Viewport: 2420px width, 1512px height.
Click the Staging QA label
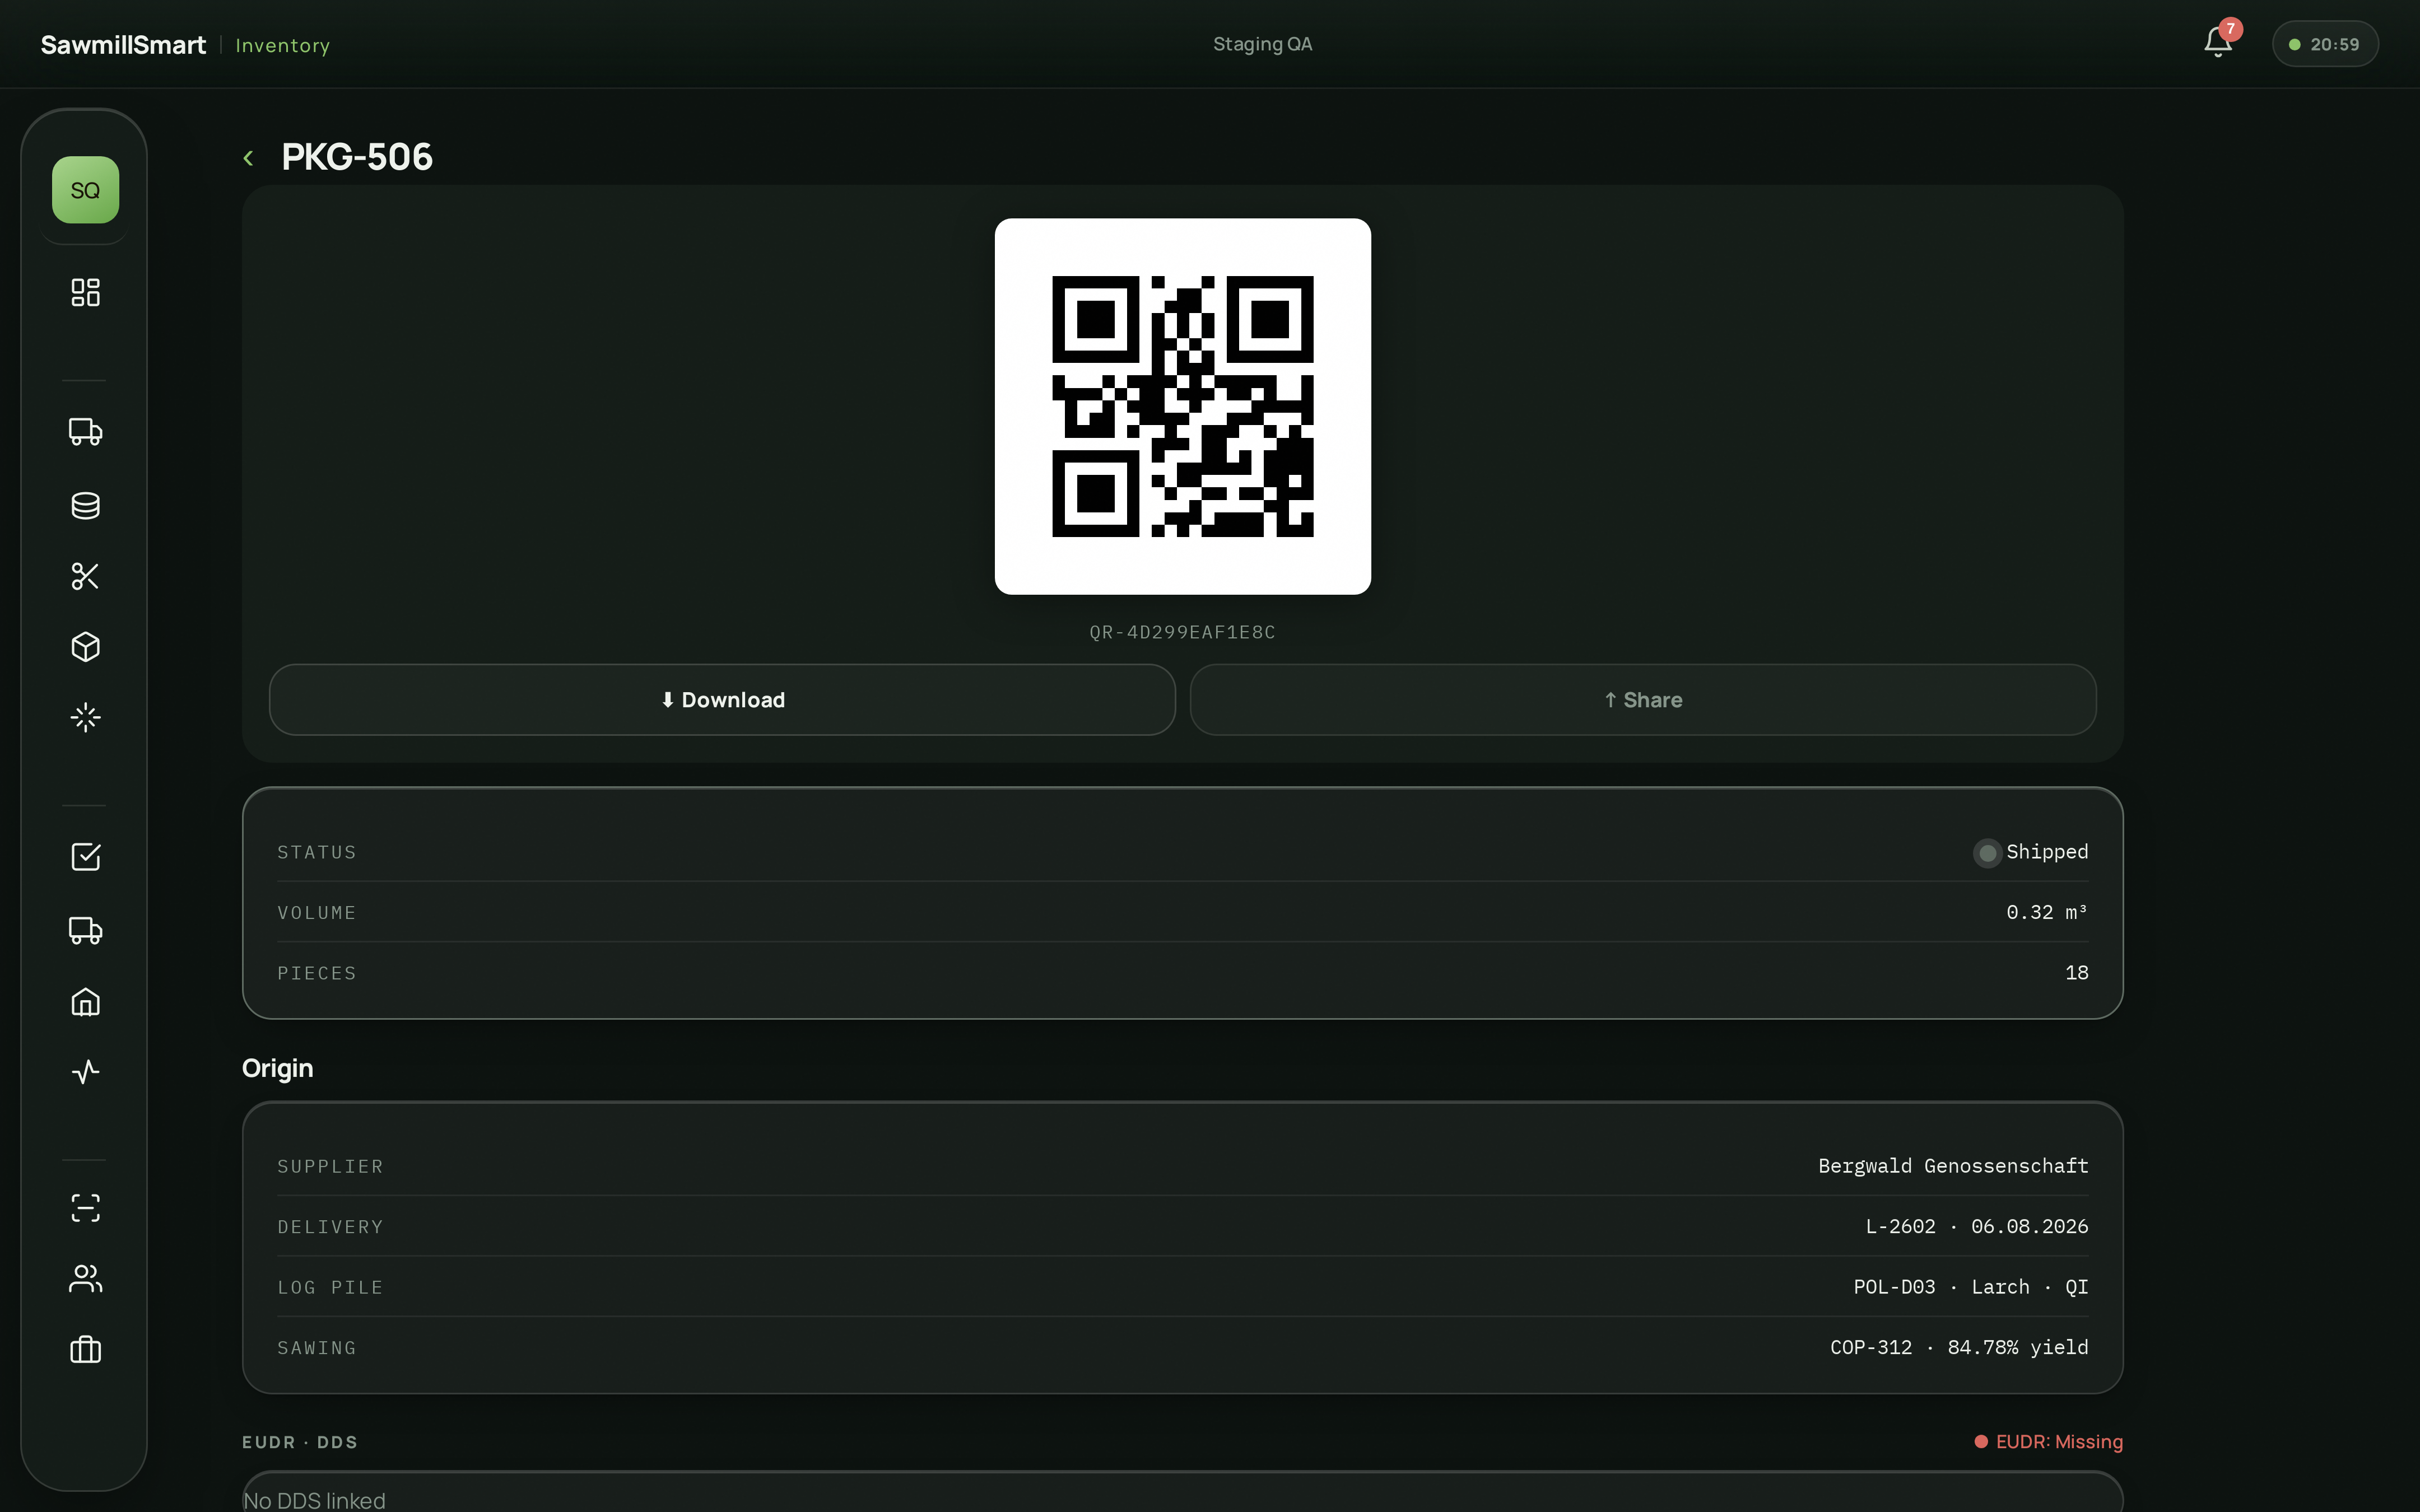(x=1262, y=44)
